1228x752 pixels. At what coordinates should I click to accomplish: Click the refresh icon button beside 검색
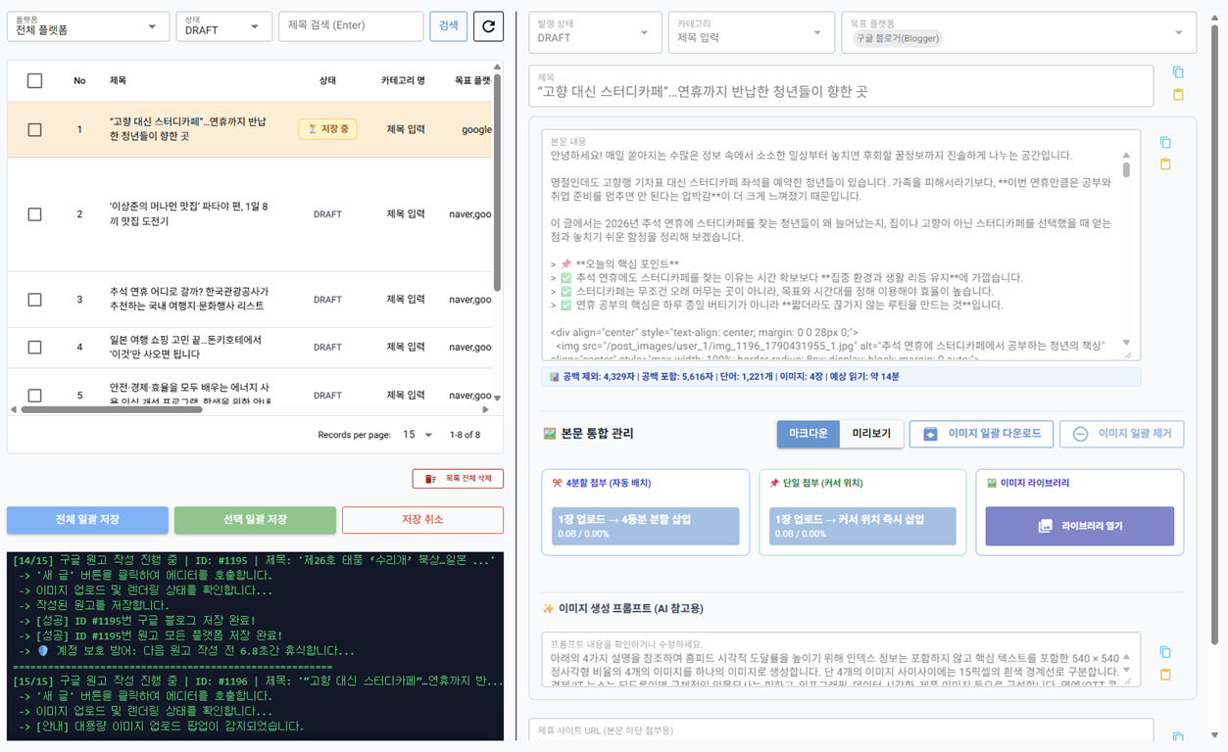tap(488, 26)
